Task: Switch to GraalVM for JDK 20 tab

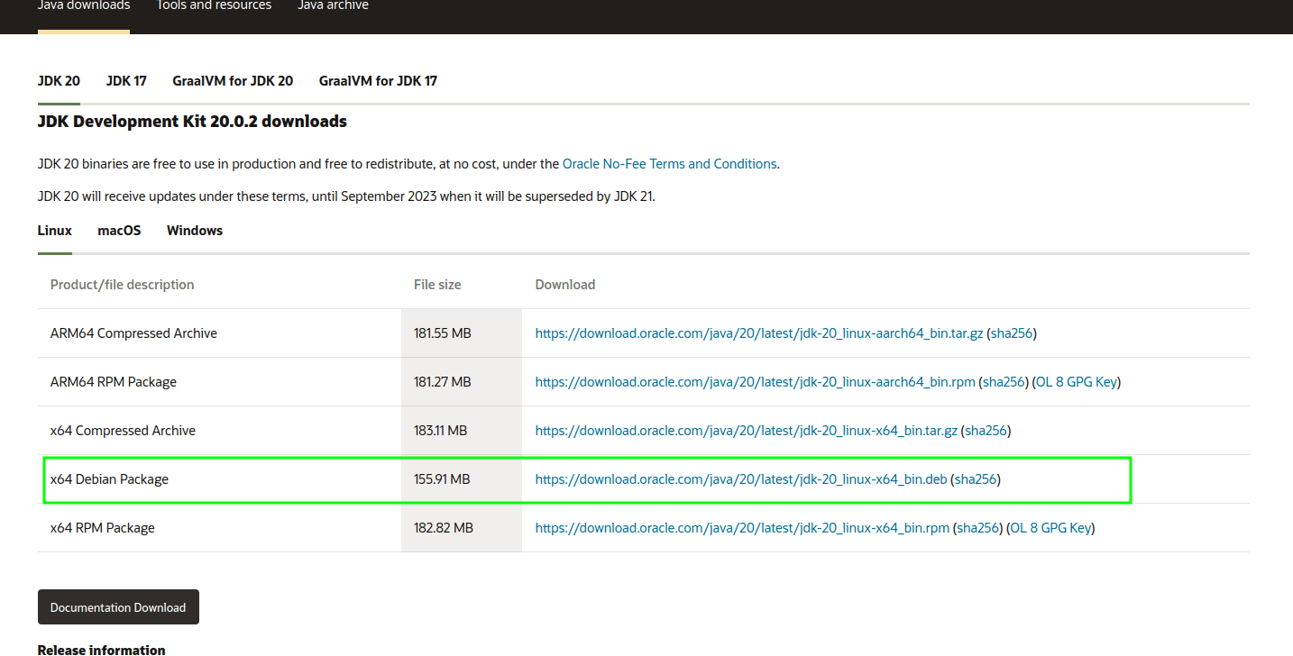Action: 233,81
